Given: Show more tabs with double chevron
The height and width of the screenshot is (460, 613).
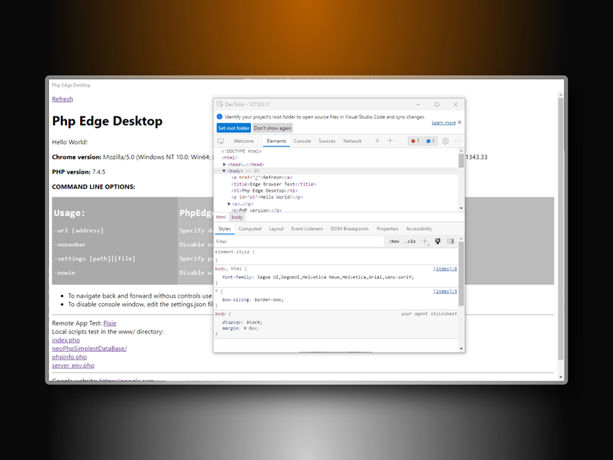Looking at the screenshot, I should pos(378,141).
